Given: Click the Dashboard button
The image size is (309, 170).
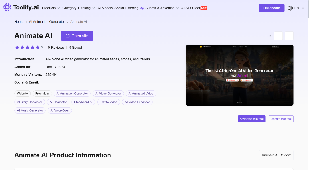Looking at the screenshot, I should coord(272,8).
